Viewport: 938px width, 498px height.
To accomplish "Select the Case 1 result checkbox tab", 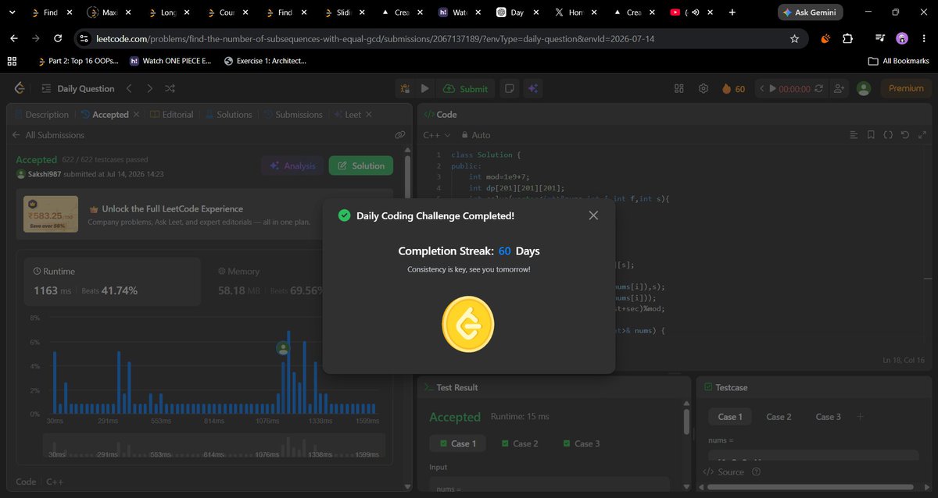I will [x=457, y=443].
